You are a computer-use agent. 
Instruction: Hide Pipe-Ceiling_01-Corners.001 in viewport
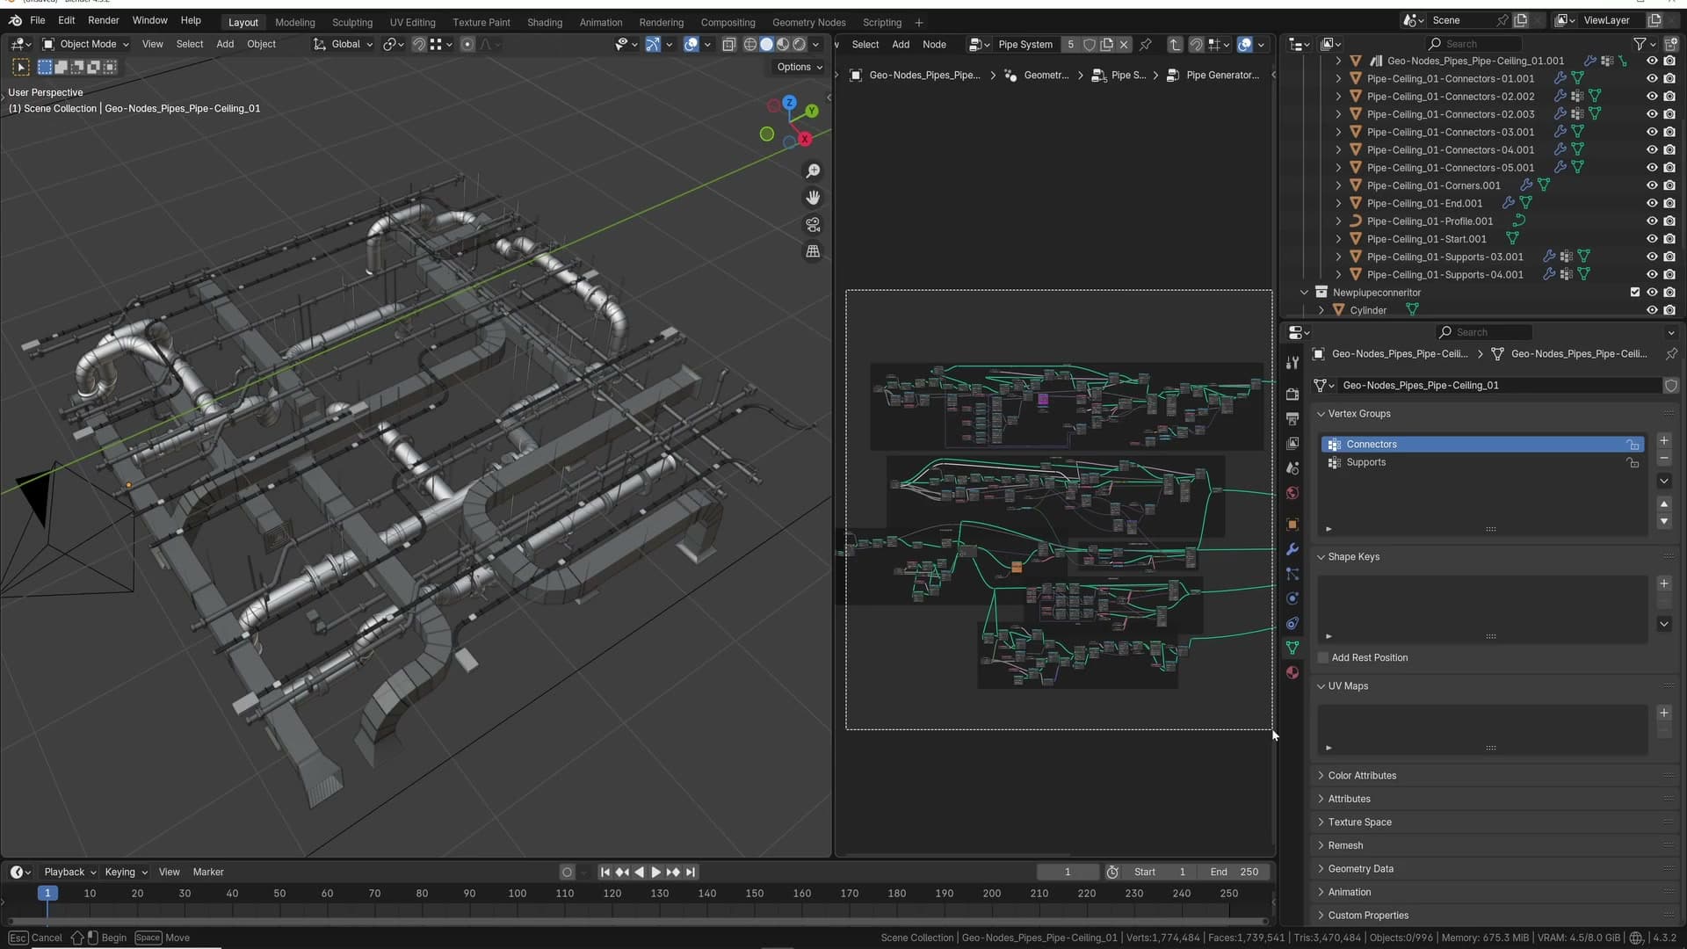pyautogui.click(x=1652, y=185)
